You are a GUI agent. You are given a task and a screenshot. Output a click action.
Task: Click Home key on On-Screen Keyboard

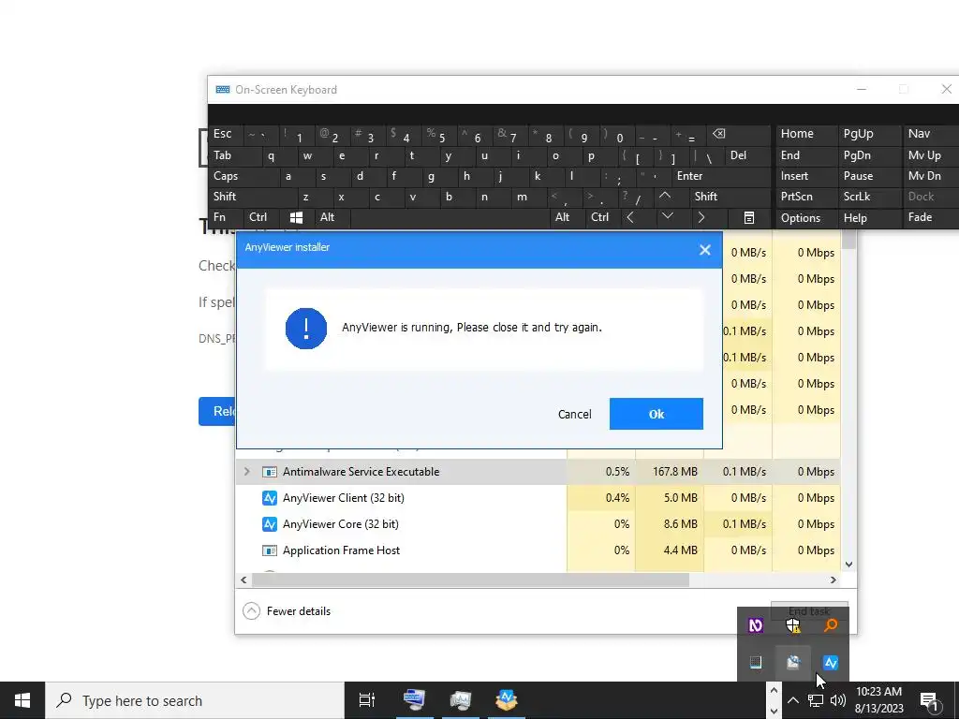tap(806, 135)
